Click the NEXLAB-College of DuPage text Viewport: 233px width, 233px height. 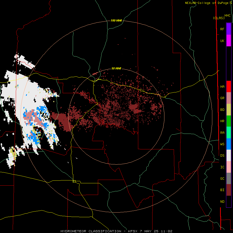coord(207,3)
